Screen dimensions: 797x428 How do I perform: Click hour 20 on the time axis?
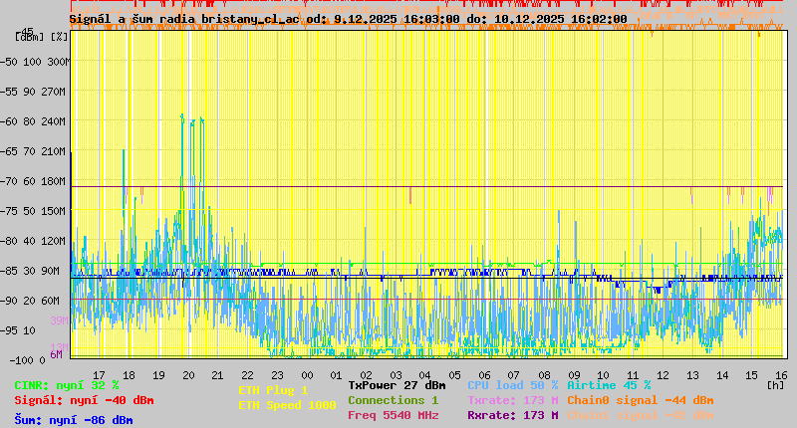[188, 374]
